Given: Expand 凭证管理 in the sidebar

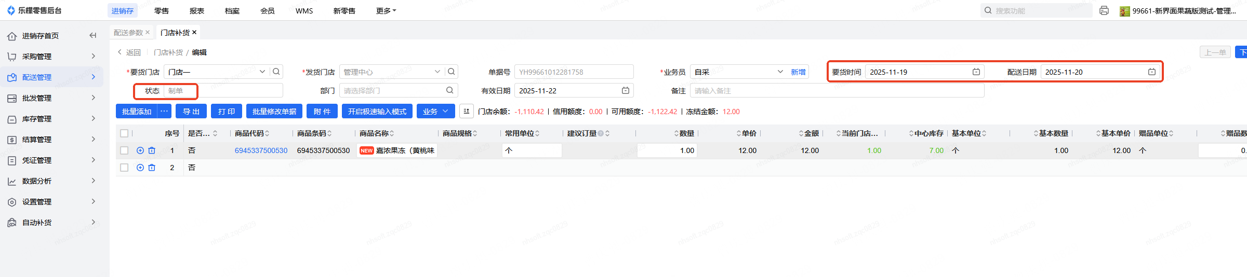Looking at the screenshot, I should pos(94,160).
